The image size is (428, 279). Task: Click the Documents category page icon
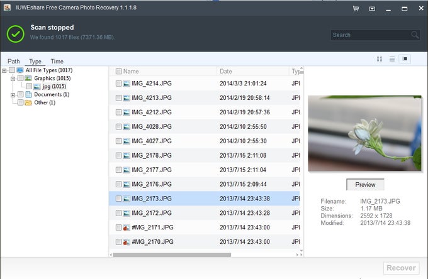tap(28, 94)
